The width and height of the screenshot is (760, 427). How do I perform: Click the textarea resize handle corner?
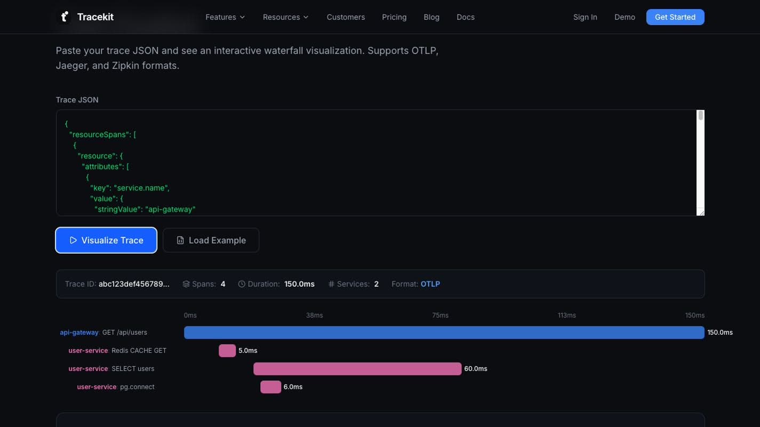(x=701, y=212)
